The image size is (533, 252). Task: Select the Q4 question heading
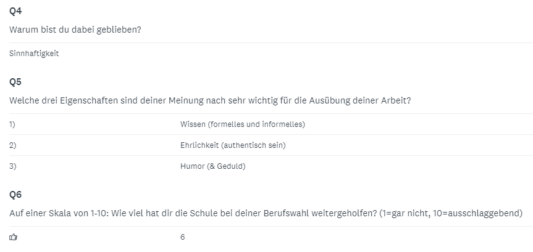point(15,11)
